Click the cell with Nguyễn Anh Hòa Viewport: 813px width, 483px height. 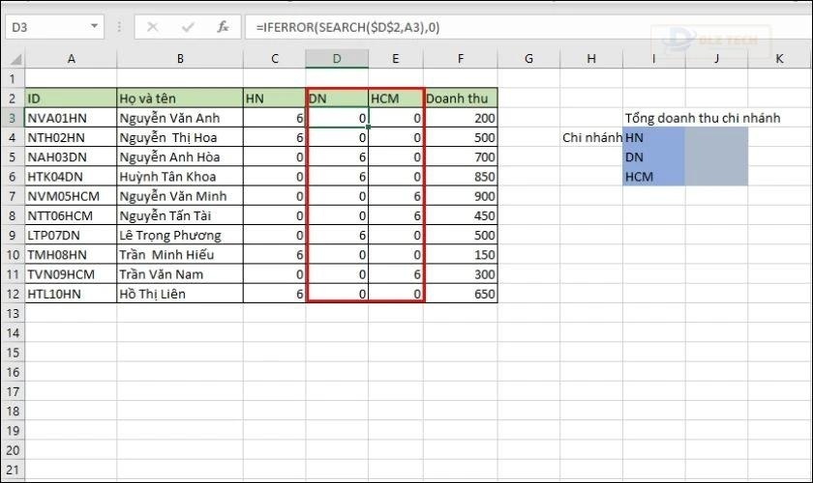tap(179, 156)
